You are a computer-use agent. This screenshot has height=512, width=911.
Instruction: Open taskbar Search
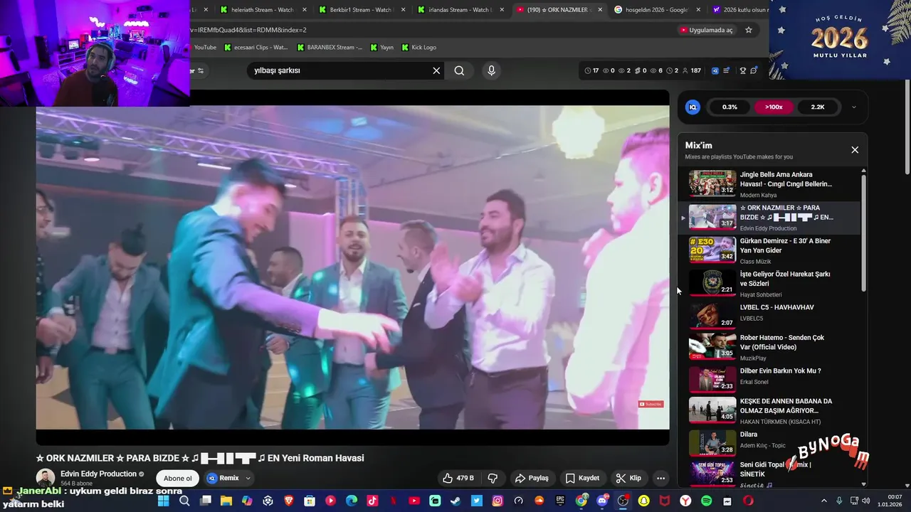(x=184, y=501)
